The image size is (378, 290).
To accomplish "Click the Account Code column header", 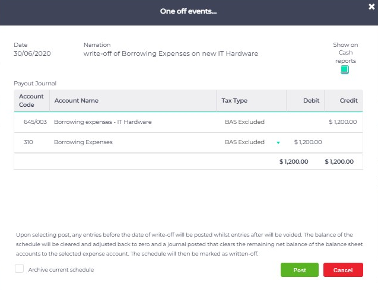I will coord(31,100).
